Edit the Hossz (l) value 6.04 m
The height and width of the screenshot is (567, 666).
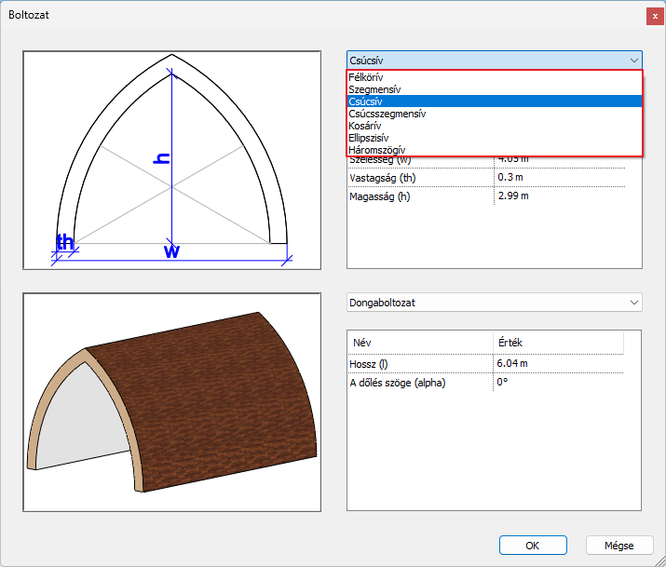pyautogui.click(x=513, y=363)
